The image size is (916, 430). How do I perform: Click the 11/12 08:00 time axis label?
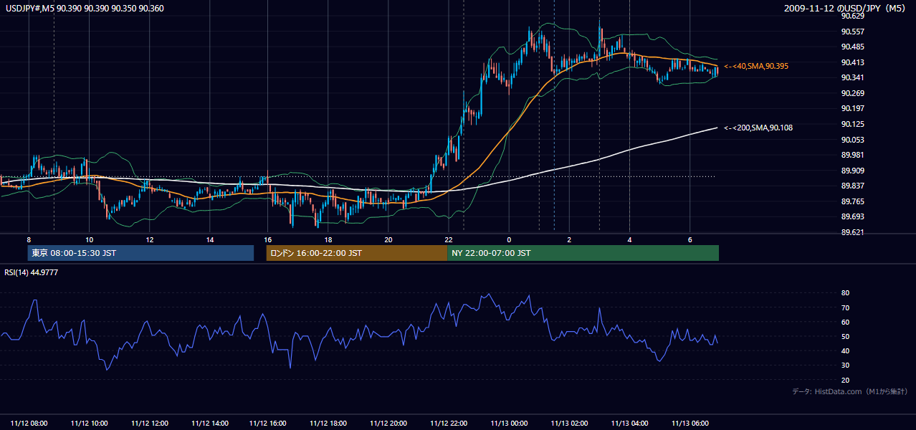click(x=29, y=424)
